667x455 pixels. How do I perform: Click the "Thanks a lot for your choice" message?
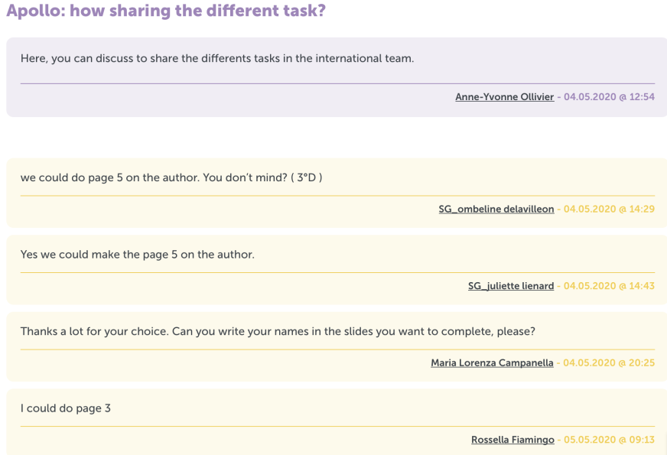tap(278, 332)
